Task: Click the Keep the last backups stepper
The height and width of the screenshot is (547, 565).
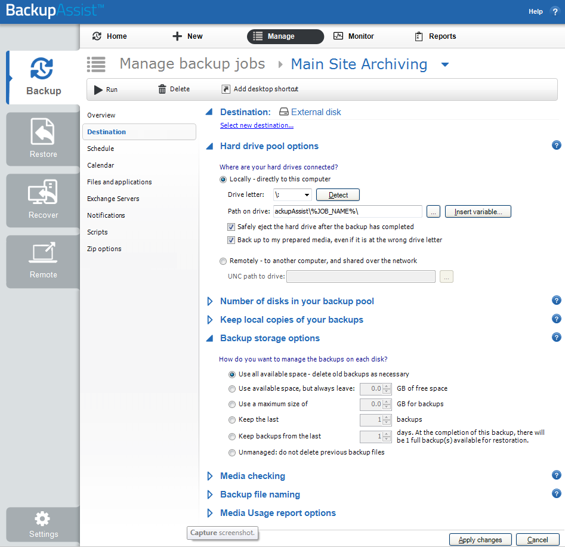Action: coord(387,419)
